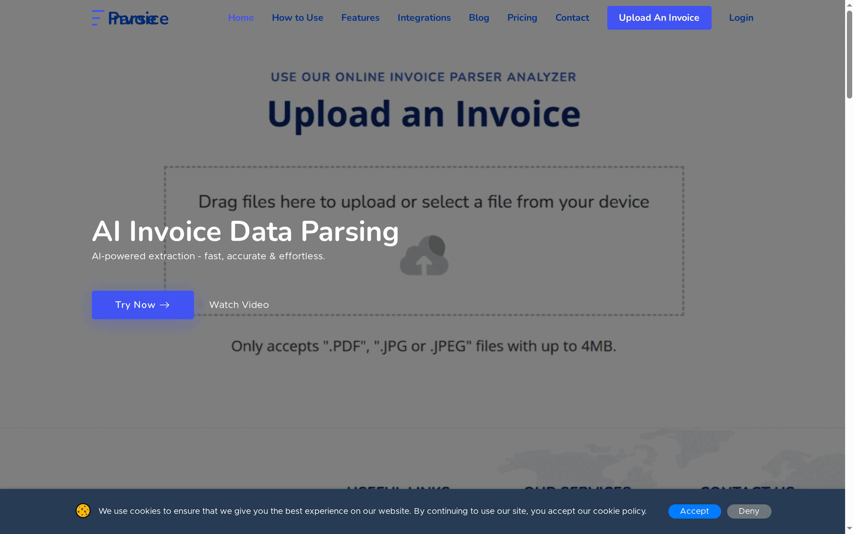Open the How to Use page
Image resolution: width=854 pixels, height=534 pixels.
(297, 18)
